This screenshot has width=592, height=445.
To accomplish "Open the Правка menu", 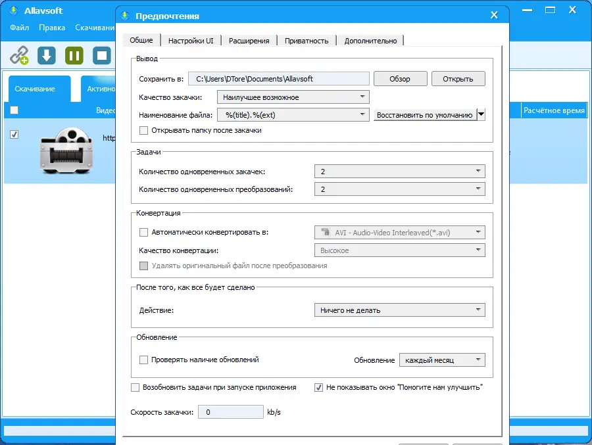I will click(53, 28).
